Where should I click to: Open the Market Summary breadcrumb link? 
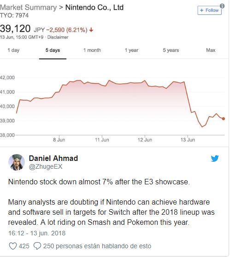click(x=28, y=7)
